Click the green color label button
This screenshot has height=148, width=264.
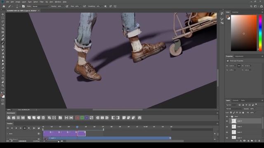tap(82, 118)
